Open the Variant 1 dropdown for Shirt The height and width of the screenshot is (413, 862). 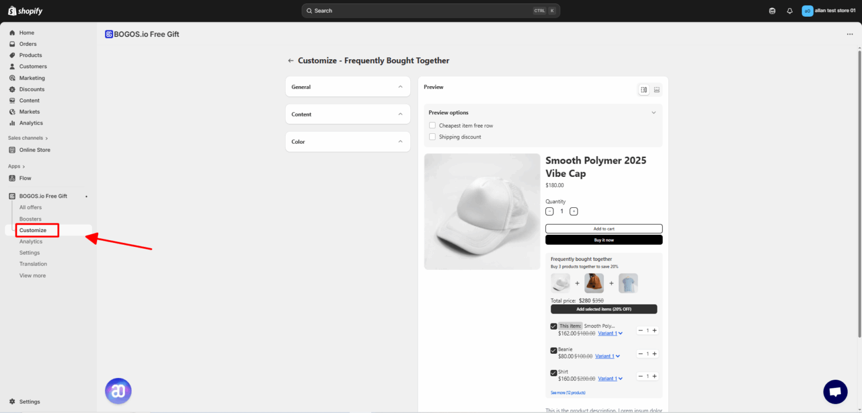coord(610,379)
